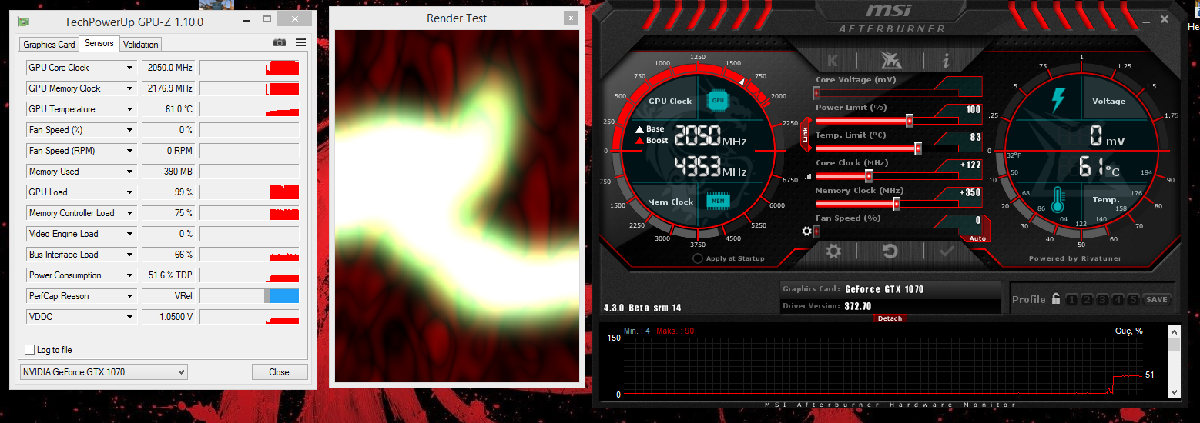The image size is (1200, 423).
Task: Click the Core Voltage slider handle
Action: (816, 93)
